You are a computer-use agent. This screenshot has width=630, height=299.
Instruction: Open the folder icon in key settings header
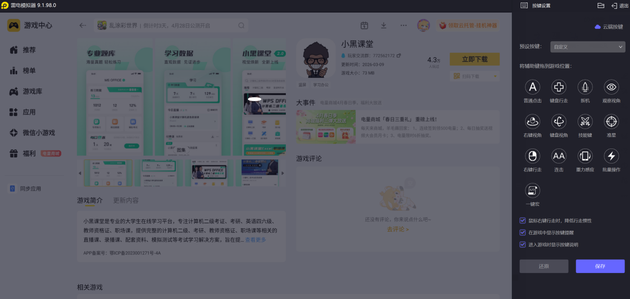click(x=601, y=5)
